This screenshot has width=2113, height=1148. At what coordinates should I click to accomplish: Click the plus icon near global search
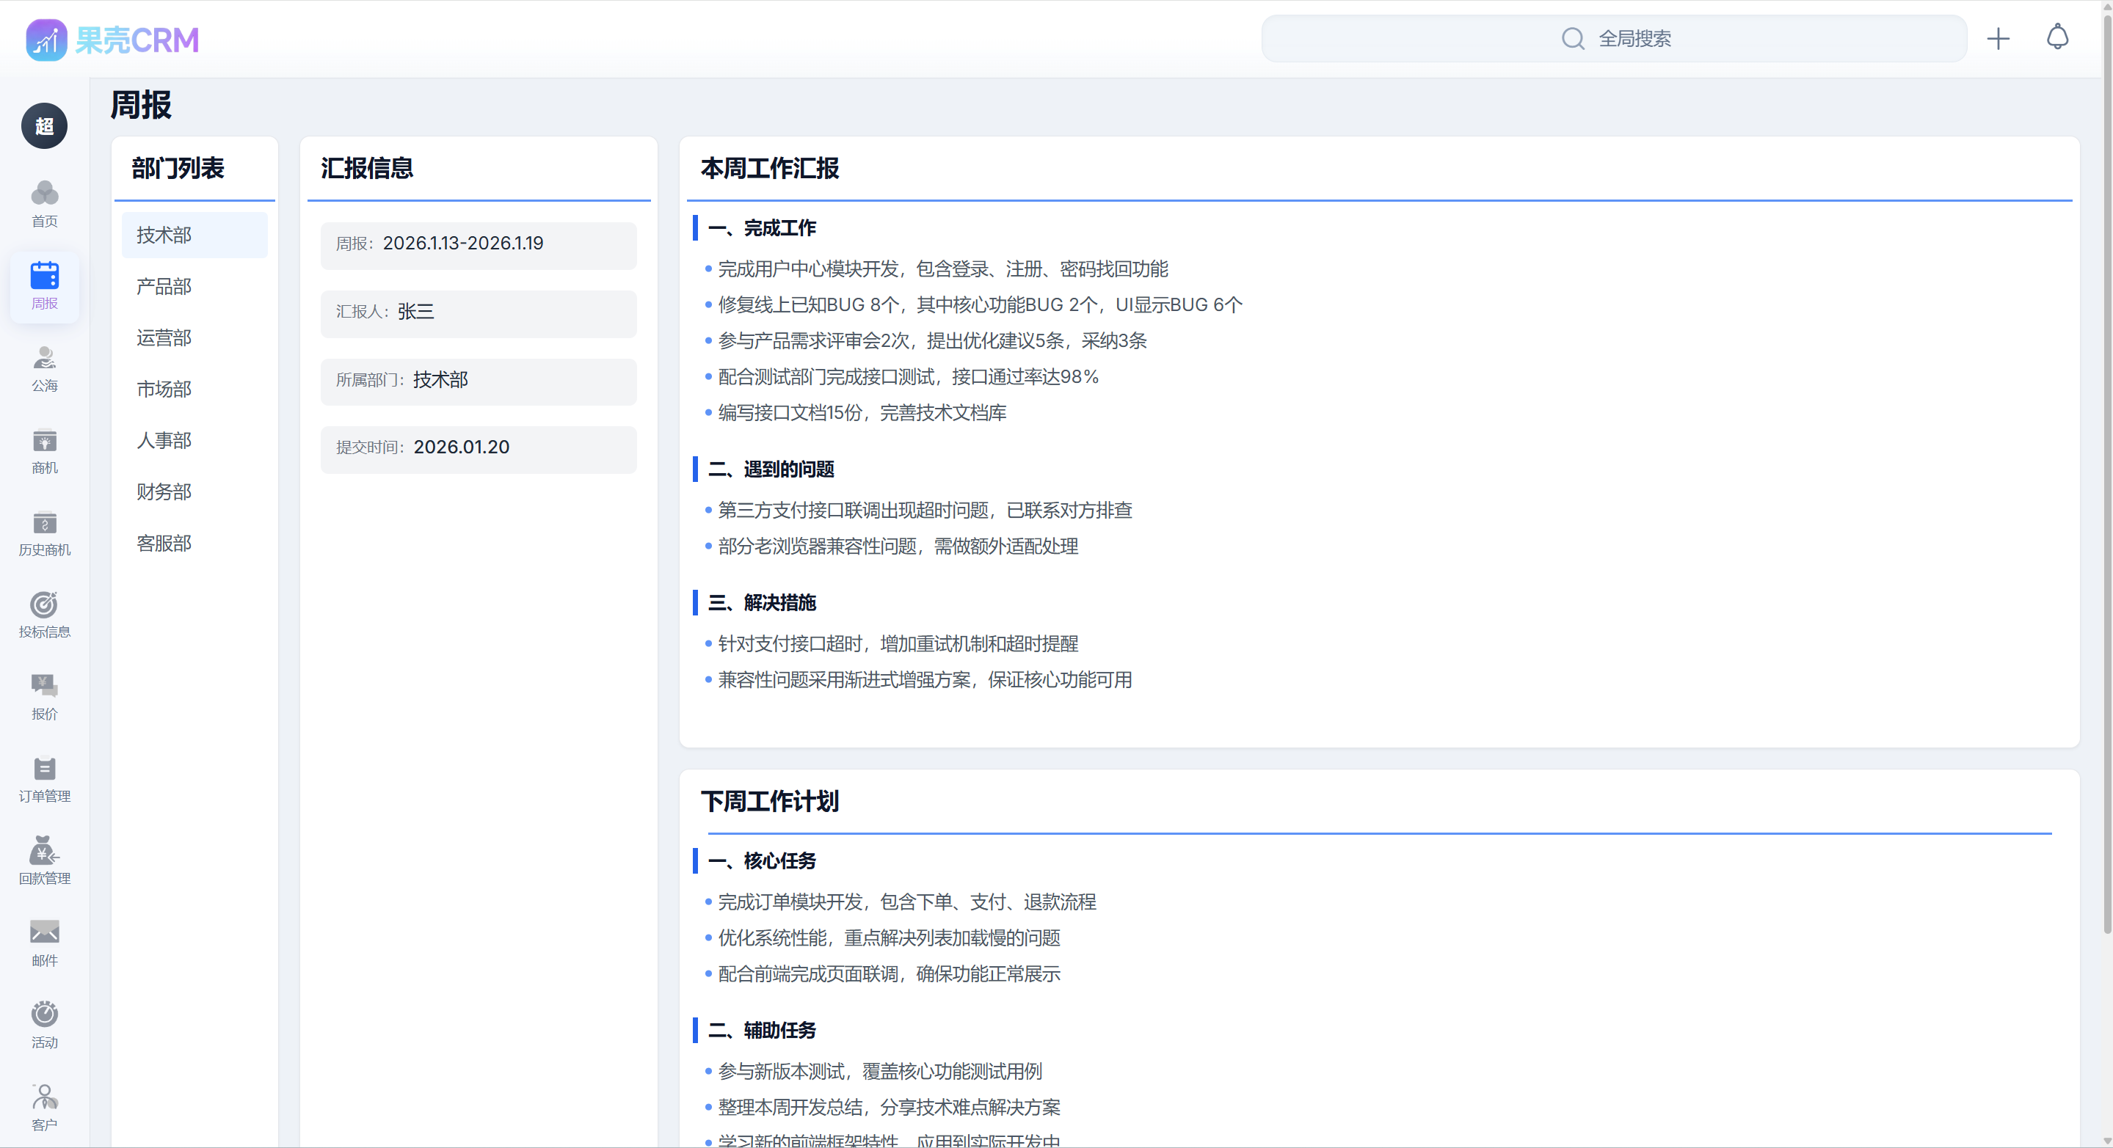(1999, 37)
